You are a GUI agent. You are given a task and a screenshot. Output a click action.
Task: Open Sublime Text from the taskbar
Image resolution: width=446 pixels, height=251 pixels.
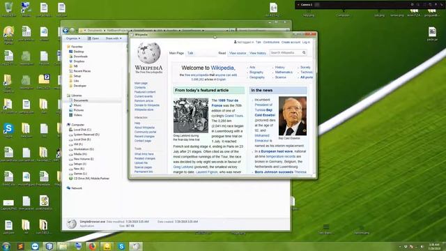(x=20, y=246)
